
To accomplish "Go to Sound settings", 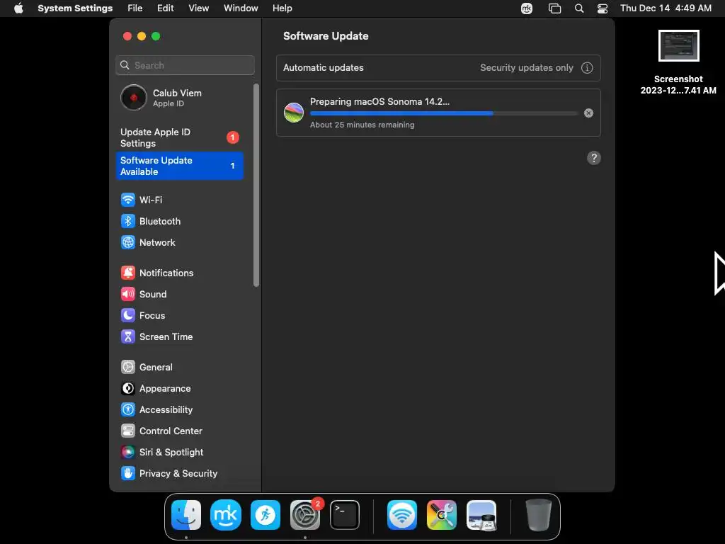I will click(x=179, y=294).
